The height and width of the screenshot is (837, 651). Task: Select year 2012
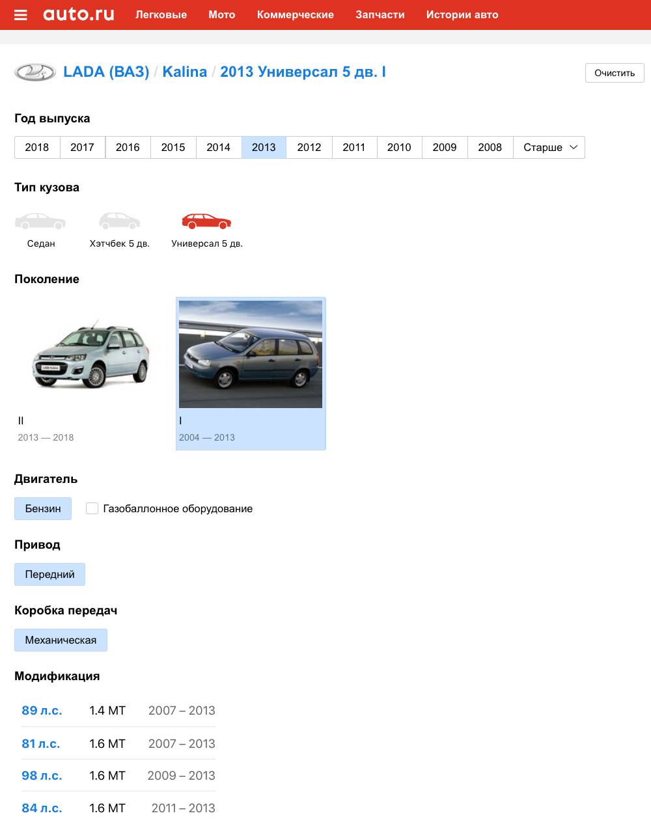309,147
